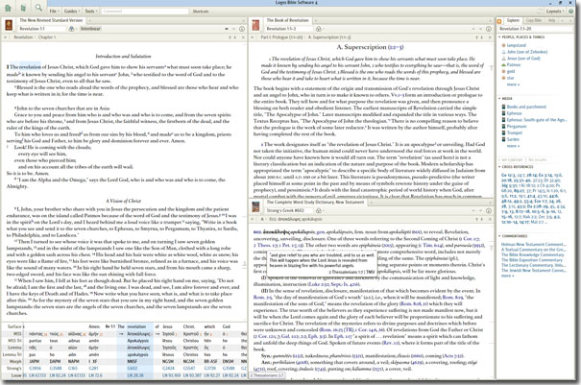Viewport: 581px width, 385px height.
Task: Open Jesus (son of God) entry
Action: tap(523, 59)
